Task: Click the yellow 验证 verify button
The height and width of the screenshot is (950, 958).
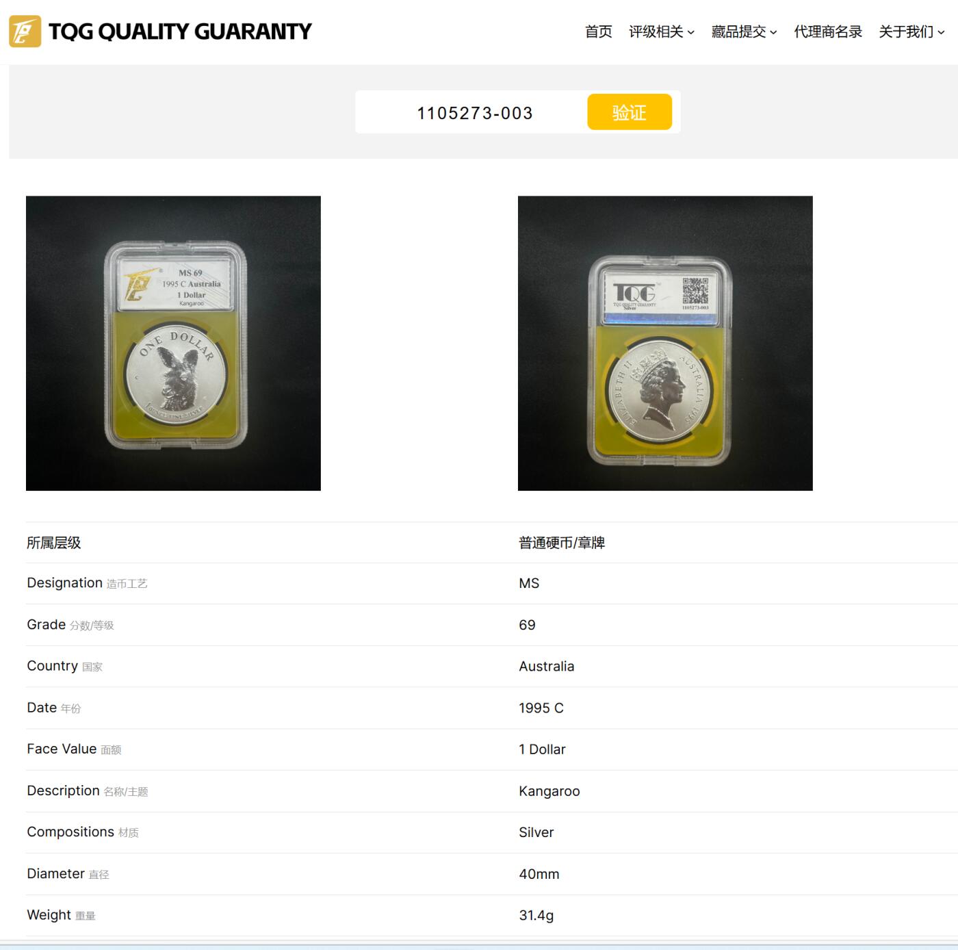Action: pyautogui.click(x=630, y=112)
